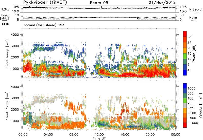Click the frequency step-up at 08:00
Screen dimensions: 203x140
[74, 18]
